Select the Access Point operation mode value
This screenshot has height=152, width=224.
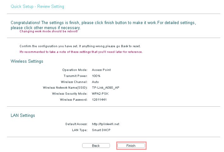tap(101, 70)
